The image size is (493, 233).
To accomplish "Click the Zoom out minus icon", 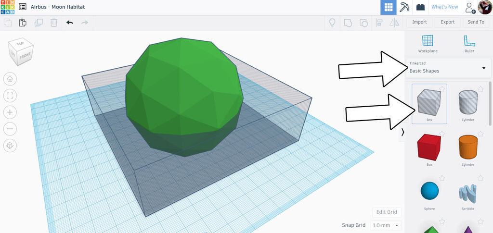I will [x=10, y=129].
